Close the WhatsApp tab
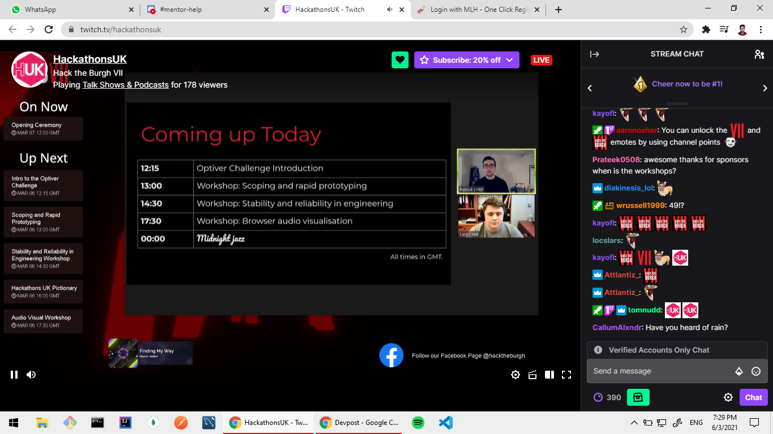Viewport: 773px width, 434px height. tap(131, 10)
